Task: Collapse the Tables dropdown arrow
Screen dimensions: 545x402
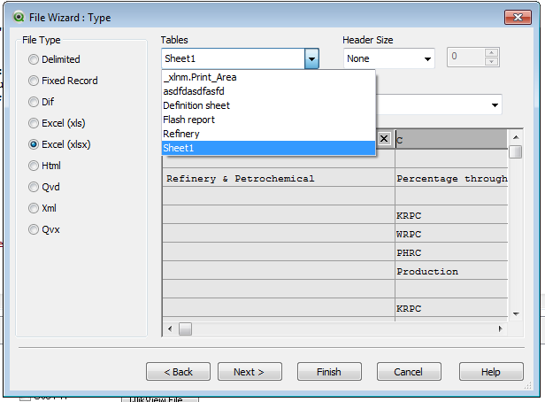Action: (x=311, y=59)
